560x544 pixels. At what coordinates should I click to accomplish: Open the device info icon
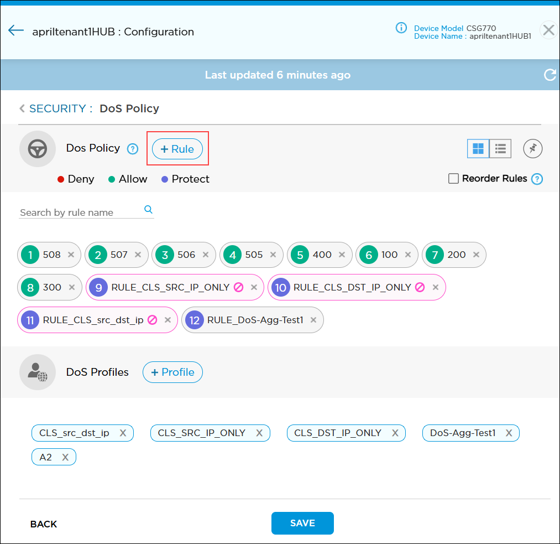point(401,28)
